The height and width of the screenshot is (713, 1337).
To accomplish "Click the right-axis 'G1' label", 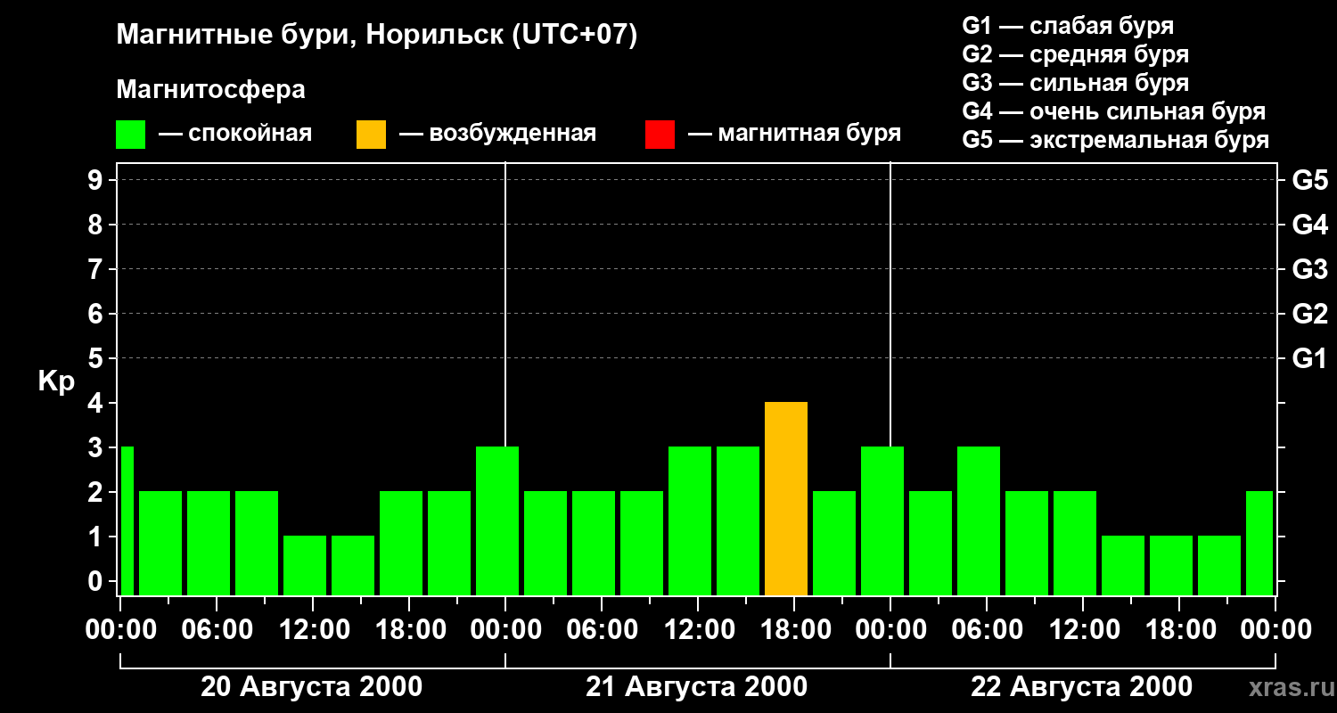I will pos(1310,358).
